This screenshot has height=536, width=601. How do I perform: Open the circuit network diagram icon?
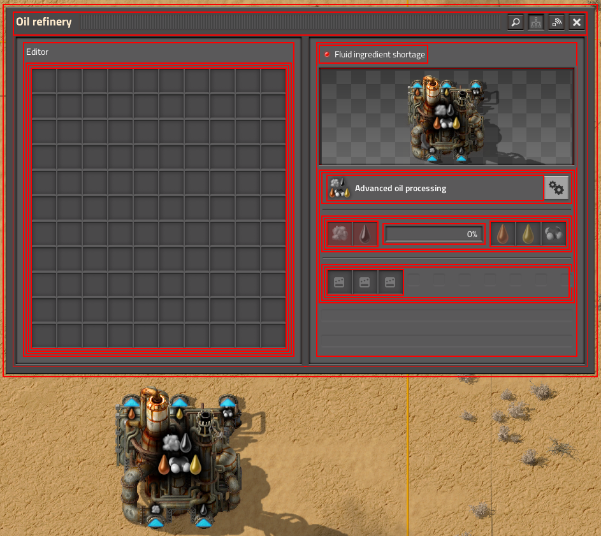(536, 22)
